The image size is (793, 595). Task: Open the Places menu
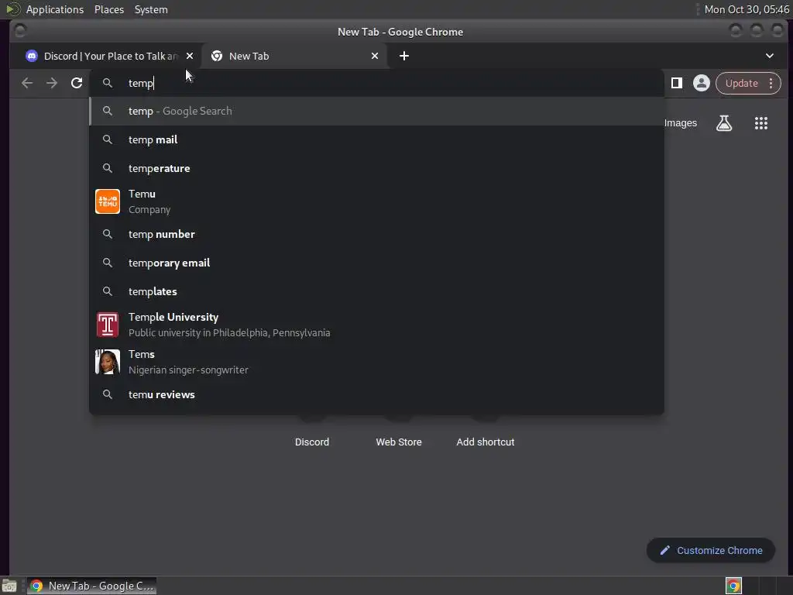click(x=109, y=9)
